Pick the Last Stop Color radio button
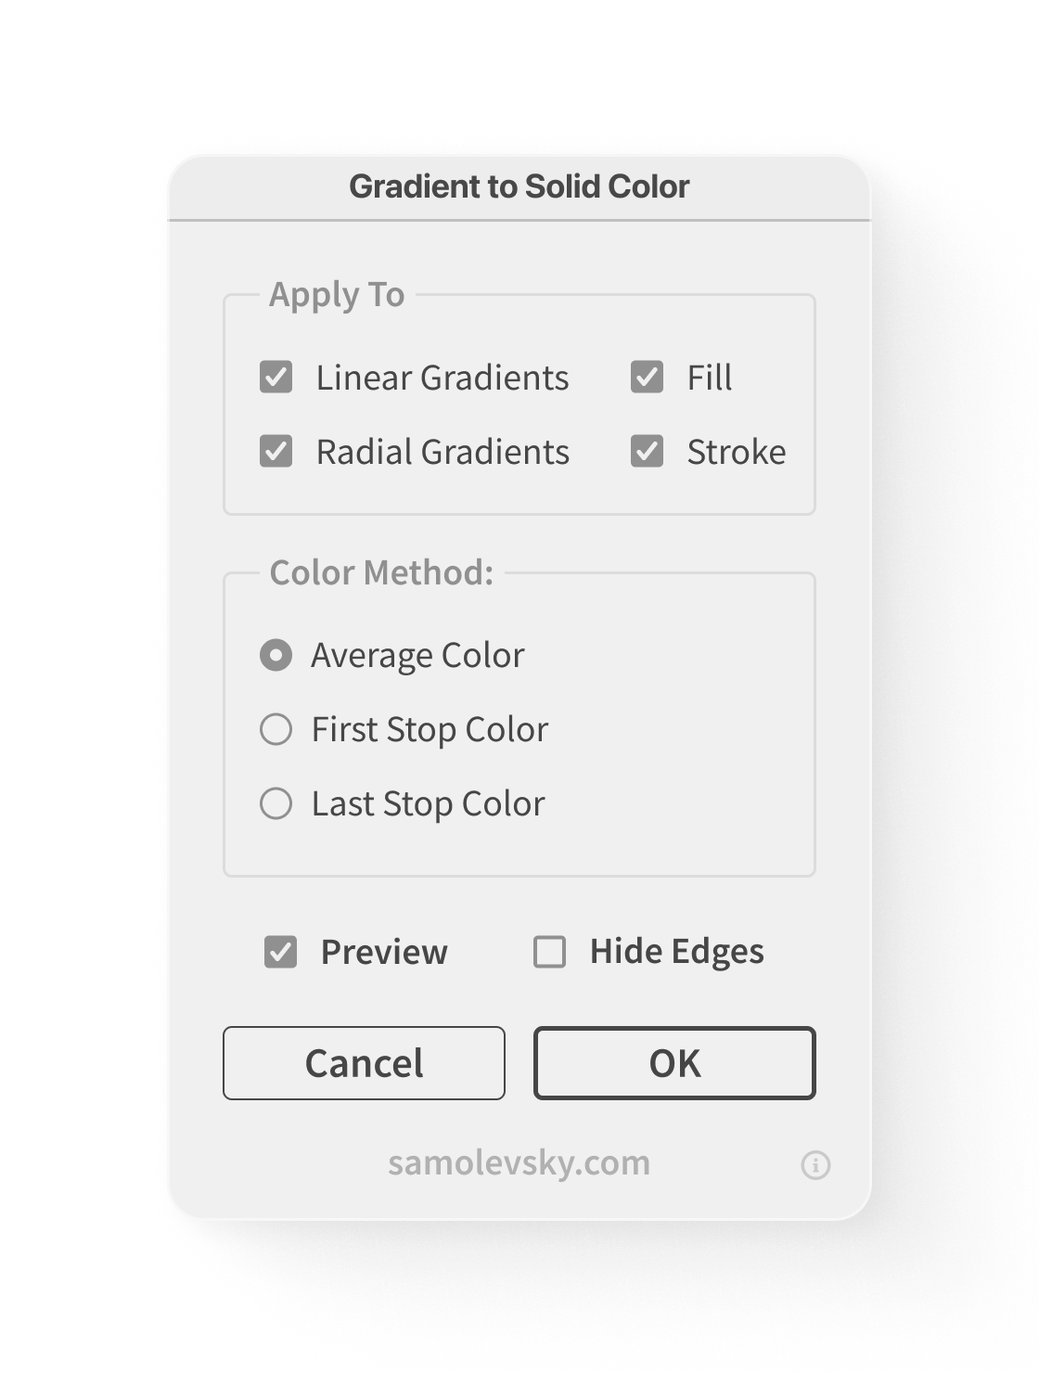This screenshot has height=1373, width=1039. [x=276, y=803]
